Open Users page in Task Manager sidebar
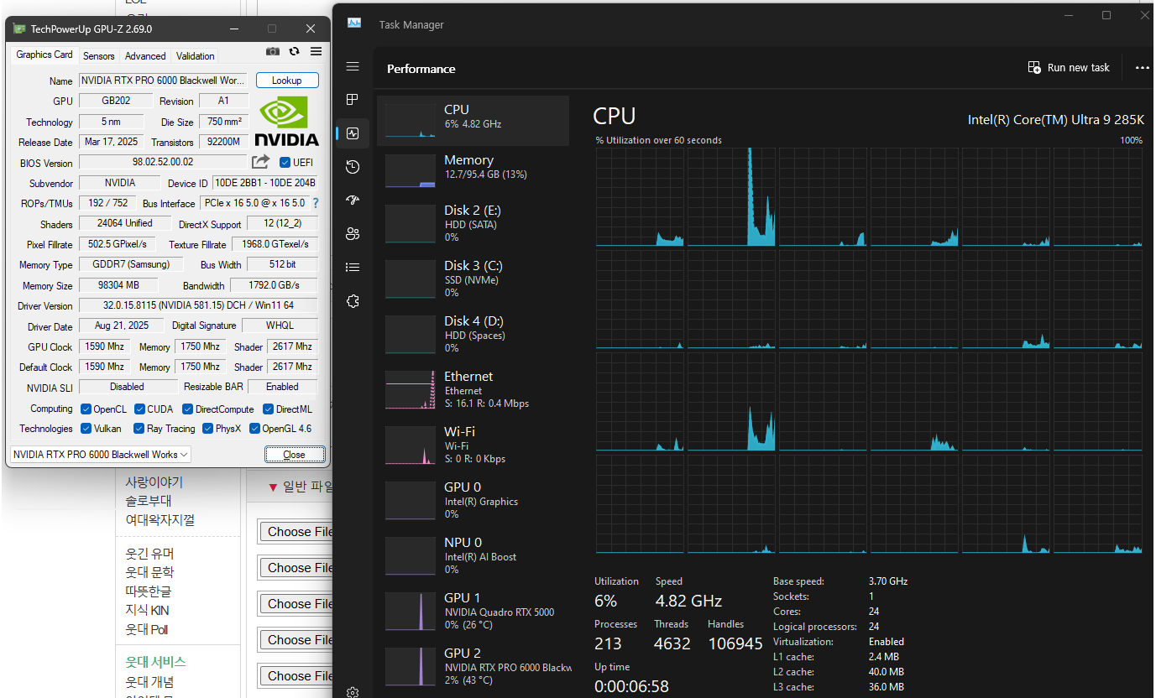 pyautogui.click(x=353, y=234)
